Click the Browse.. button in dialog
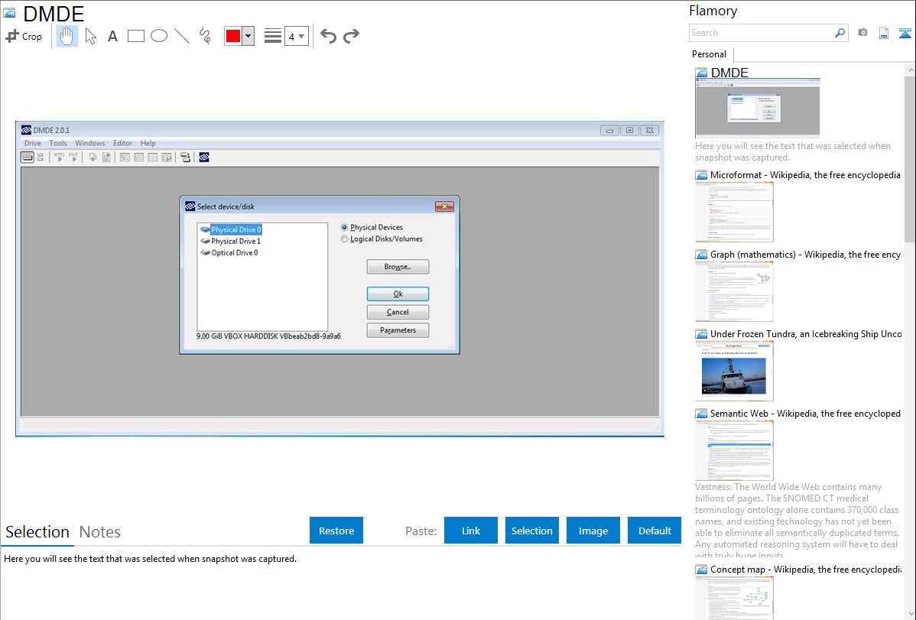 pyautogui.click(x=398, y=267)
